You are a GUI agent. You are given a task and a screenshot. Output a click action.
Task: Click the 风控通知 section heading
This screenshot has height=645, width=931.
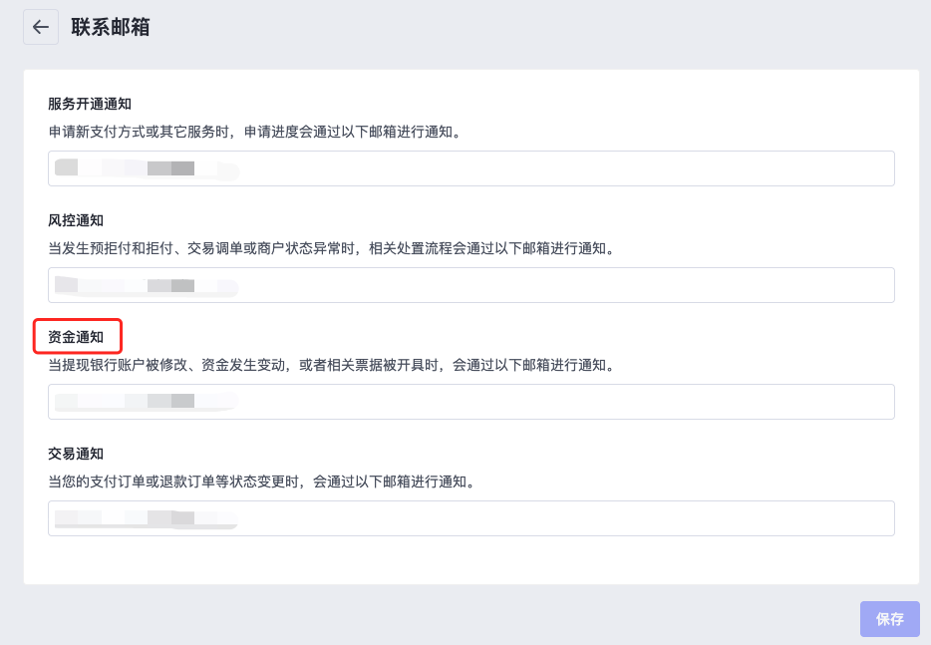[76, 220]
